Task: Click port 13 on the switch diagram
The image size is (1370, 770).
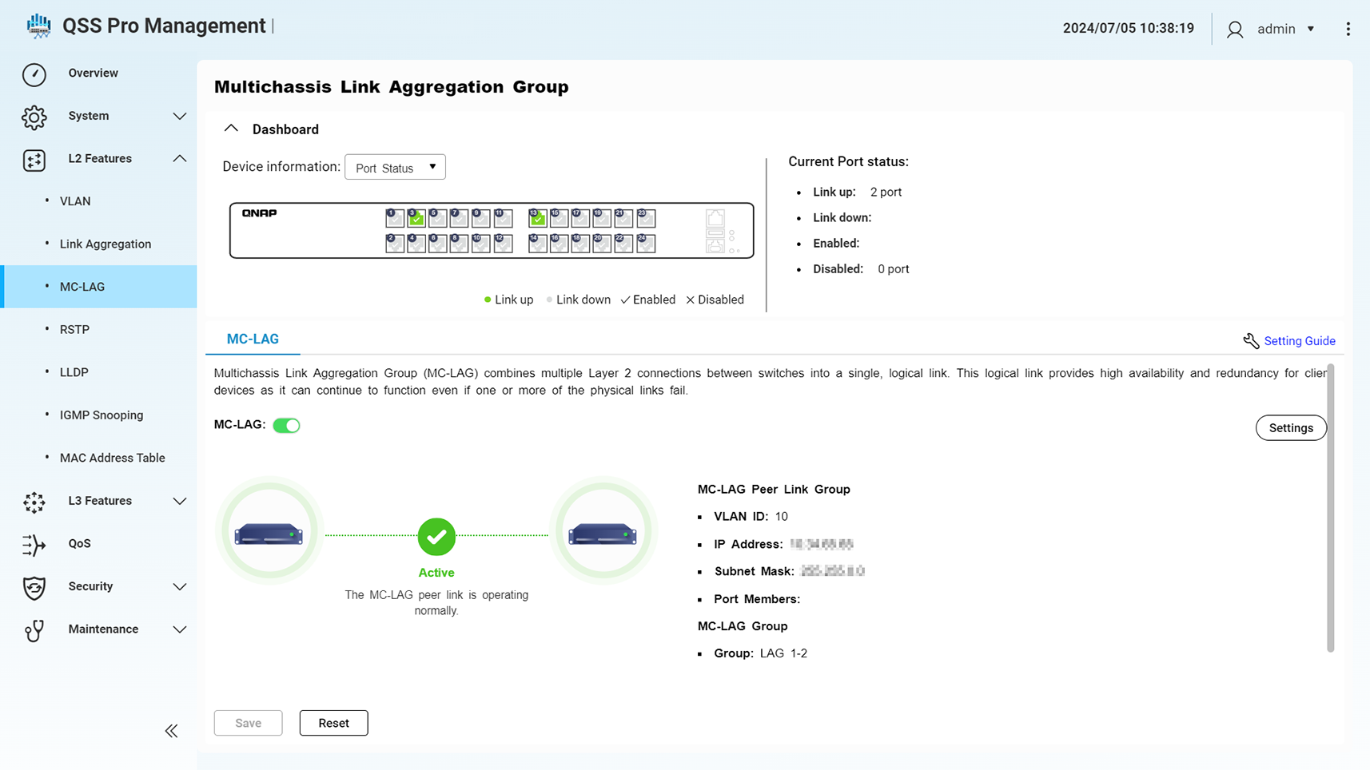Action: tap(537, 218)
